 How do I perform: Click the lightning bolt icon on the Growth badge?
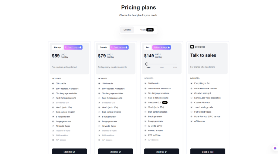tap(127, 47)
